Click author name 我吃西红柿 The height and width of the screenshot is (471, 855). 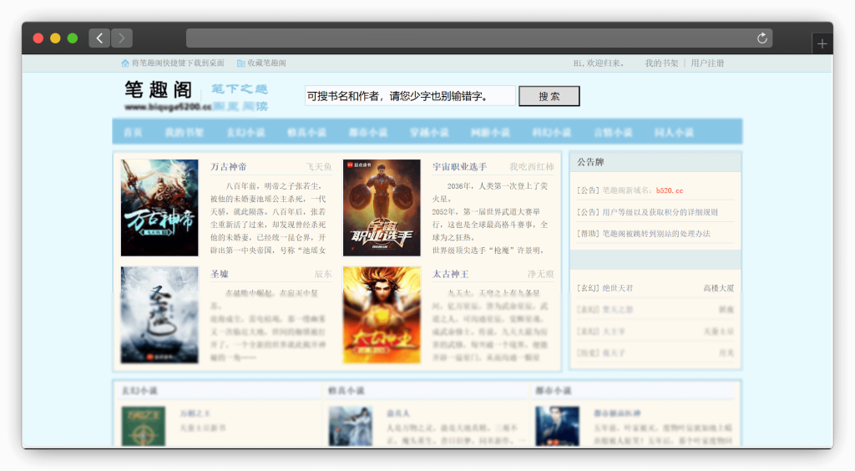click(x=532, y=167)
